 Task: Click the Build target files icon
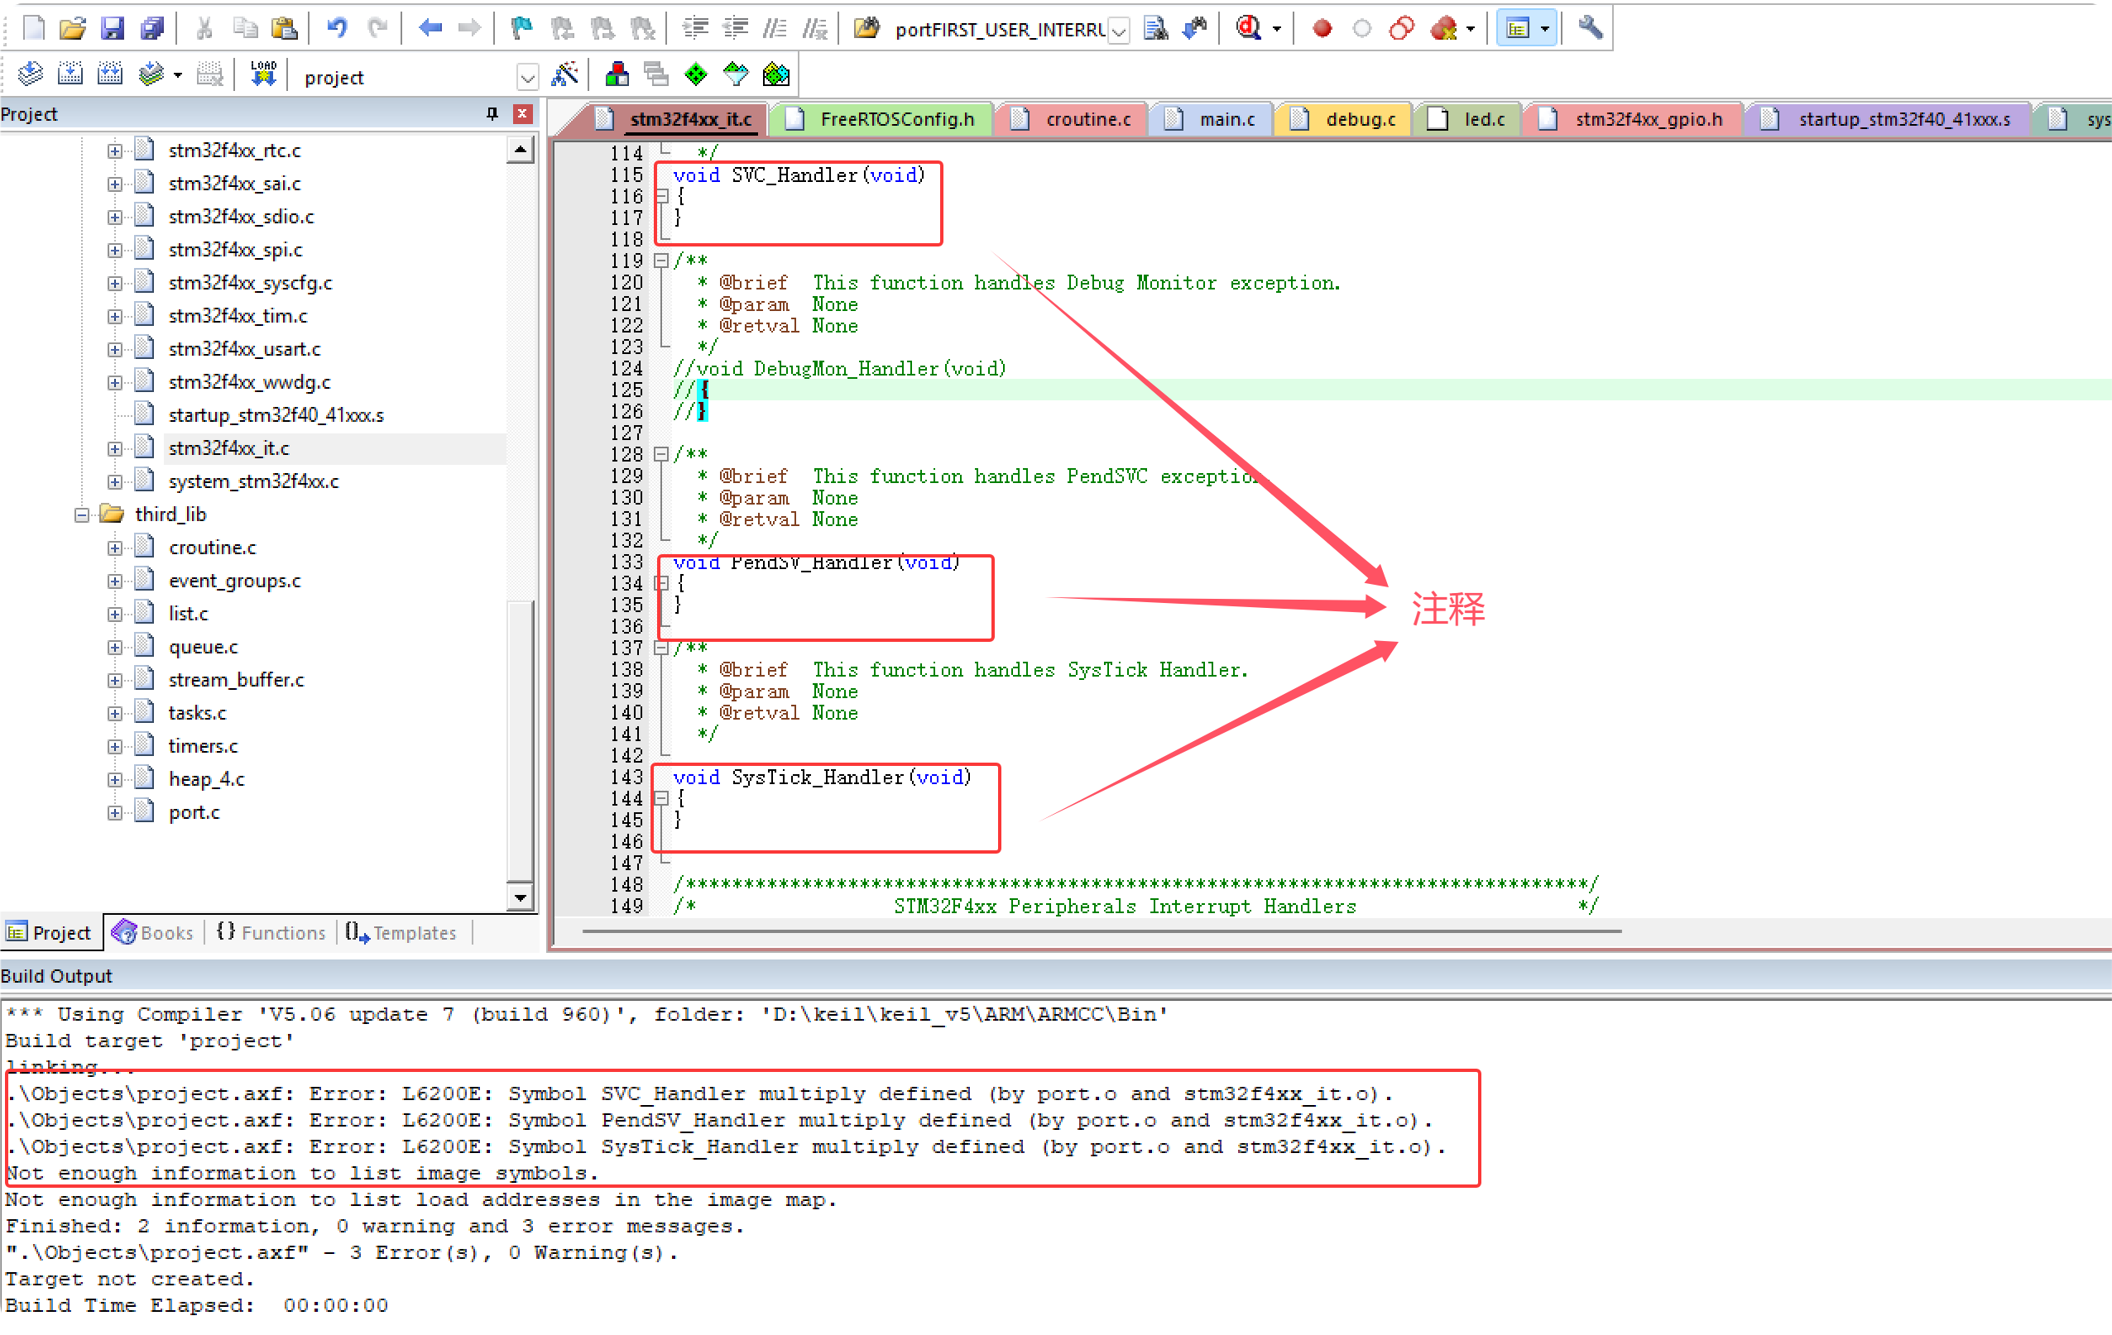pos(70,74)
